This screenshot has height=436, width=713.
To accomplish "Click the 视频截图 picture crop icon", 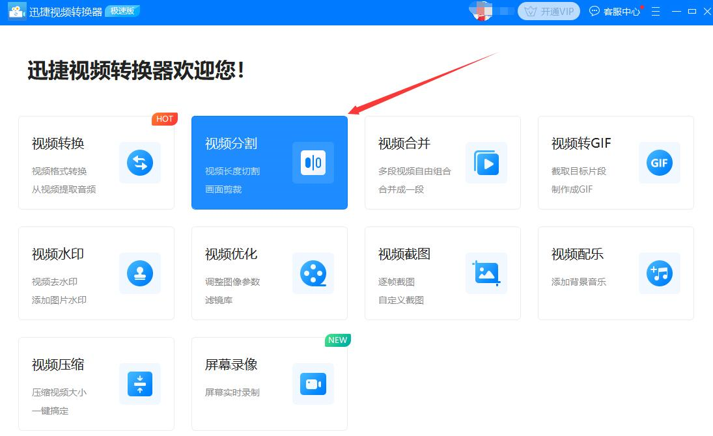I will point(486,273).
